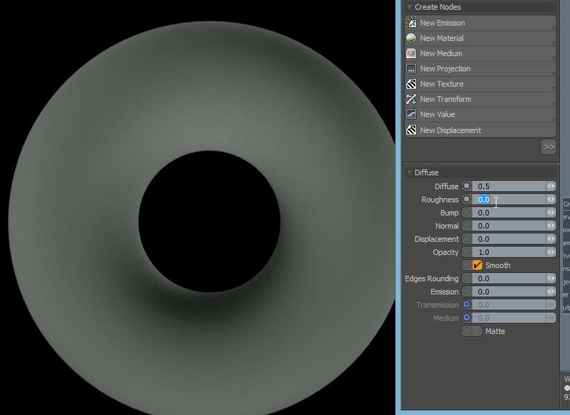Open New Projection submenu
570x415 pixels.
click(553, 73)
